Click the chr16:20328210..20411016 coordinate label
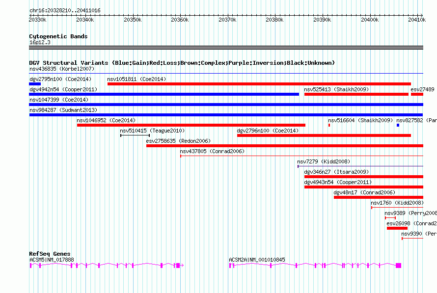This screenshot has height=293, width=437. (x=65, y=11)
